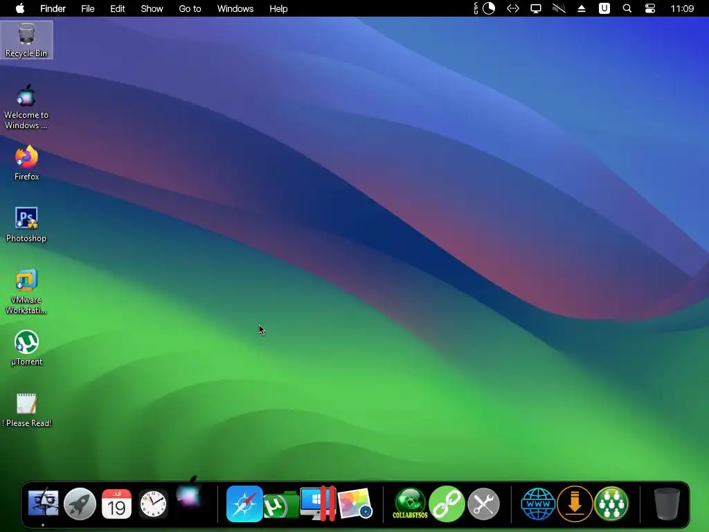Open the Show menu
Viewport: 709px width, 532px height.
[x=152, y=8]
